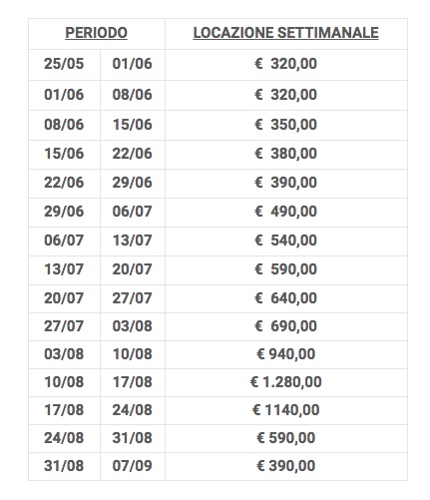This screenshot has height=500, width=430.
Task: Click the € 540,00 price cell
Action: coord(285,241)
